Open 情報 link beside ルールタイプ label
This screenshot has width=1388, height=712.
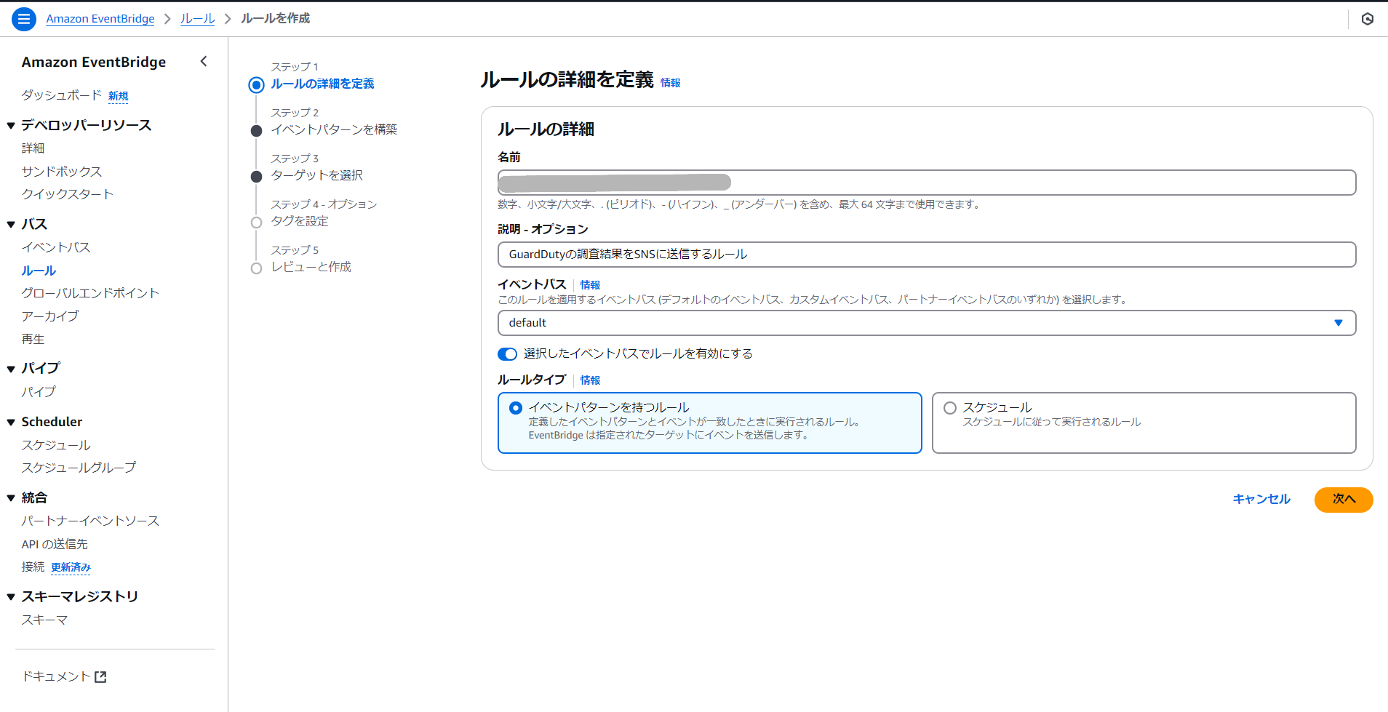tap(590, 380)
